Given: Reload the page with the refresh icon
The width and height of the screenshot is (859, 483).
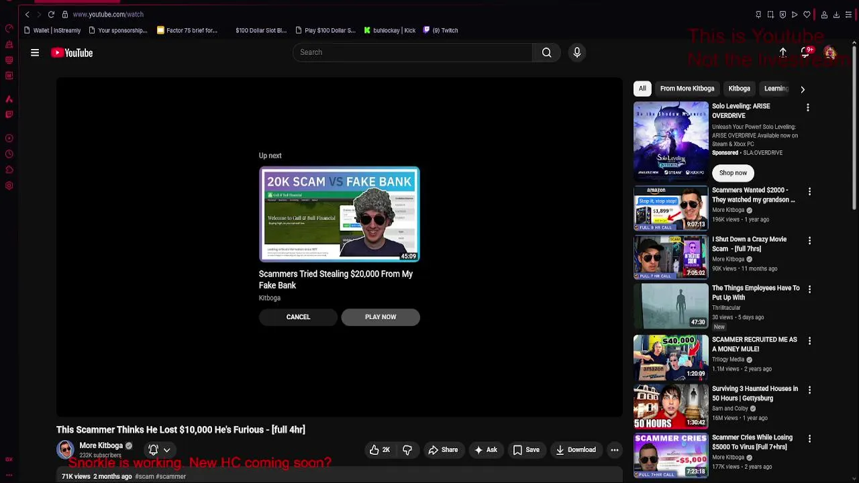Looking at the screenshot, I should (x=51, y=14).
